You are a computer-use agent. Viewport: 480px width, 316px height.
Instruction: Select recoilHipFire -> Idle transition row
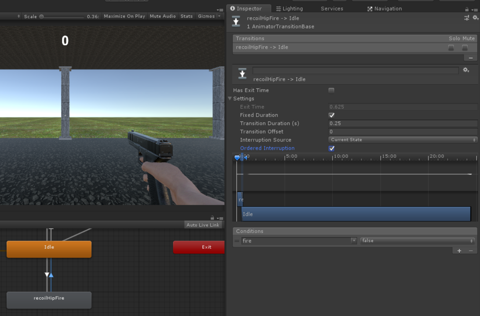pos(355,47)
